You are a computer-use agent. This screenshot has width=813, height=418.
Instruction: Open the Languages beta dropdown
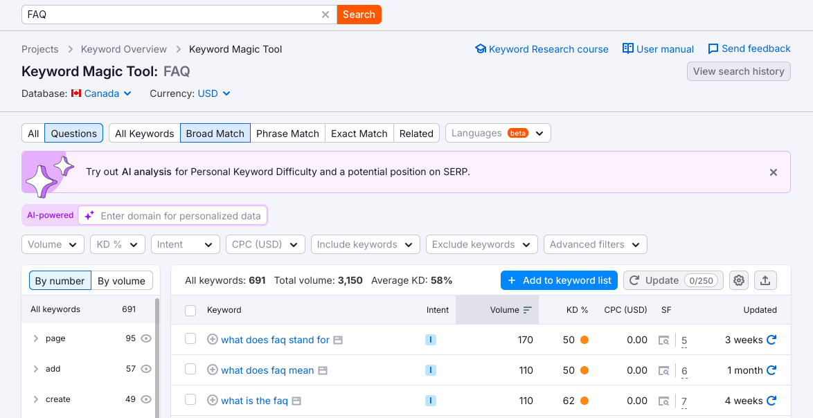pyautogui.click(x=497, y=133)
